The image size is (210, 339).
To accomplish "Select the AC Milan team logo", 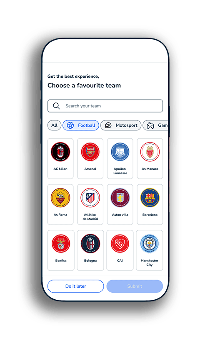I will point(60,152).
